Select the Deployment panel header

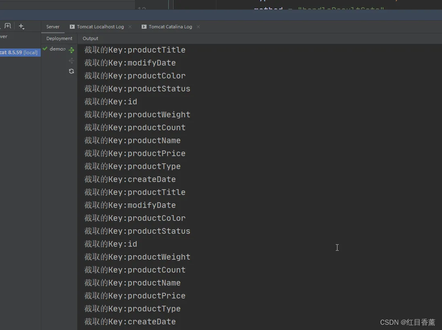tap(59, 38)
